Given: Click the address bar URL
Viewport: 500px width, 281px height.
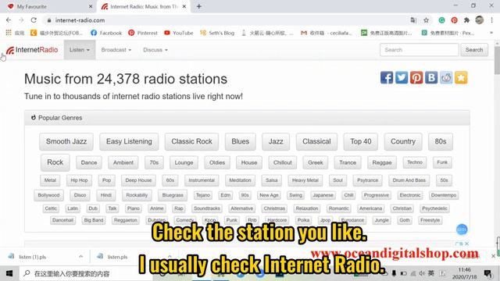Looking at the screenshot, I should click(80, 20).
